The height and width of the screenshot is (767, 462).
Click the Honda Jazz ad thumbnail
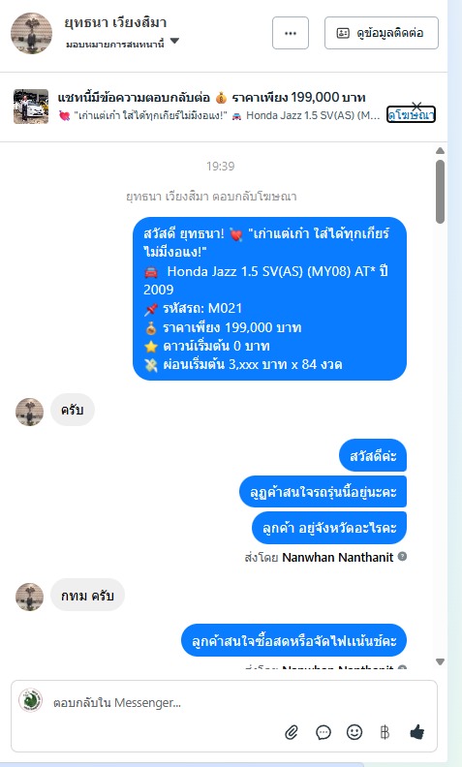pyautogui.click(x=31, y=107)
